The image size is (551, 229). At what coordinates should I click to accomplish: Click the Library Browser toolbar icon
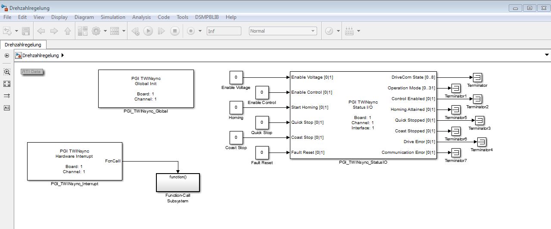[83, 31]
